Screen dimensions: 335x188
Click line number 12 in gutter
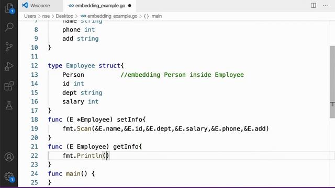[35, 65]
